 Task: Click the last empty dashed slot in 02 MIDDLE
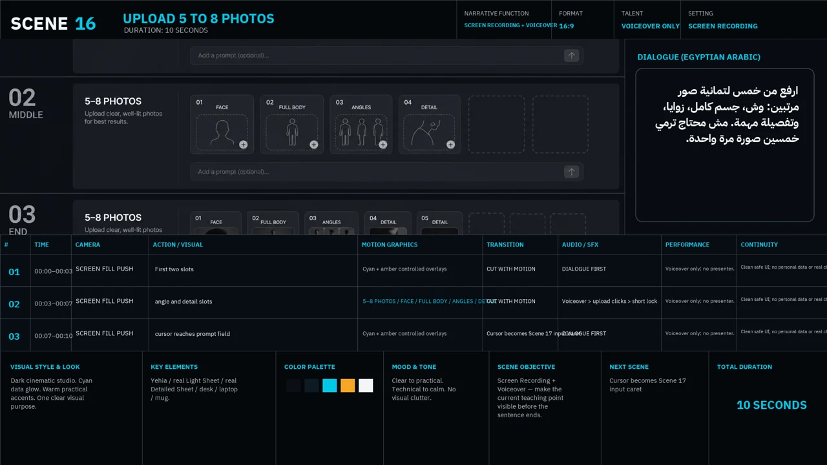pos(560,125)
